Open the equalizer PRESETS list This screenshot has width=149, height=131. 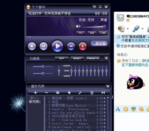coord(93,59)
